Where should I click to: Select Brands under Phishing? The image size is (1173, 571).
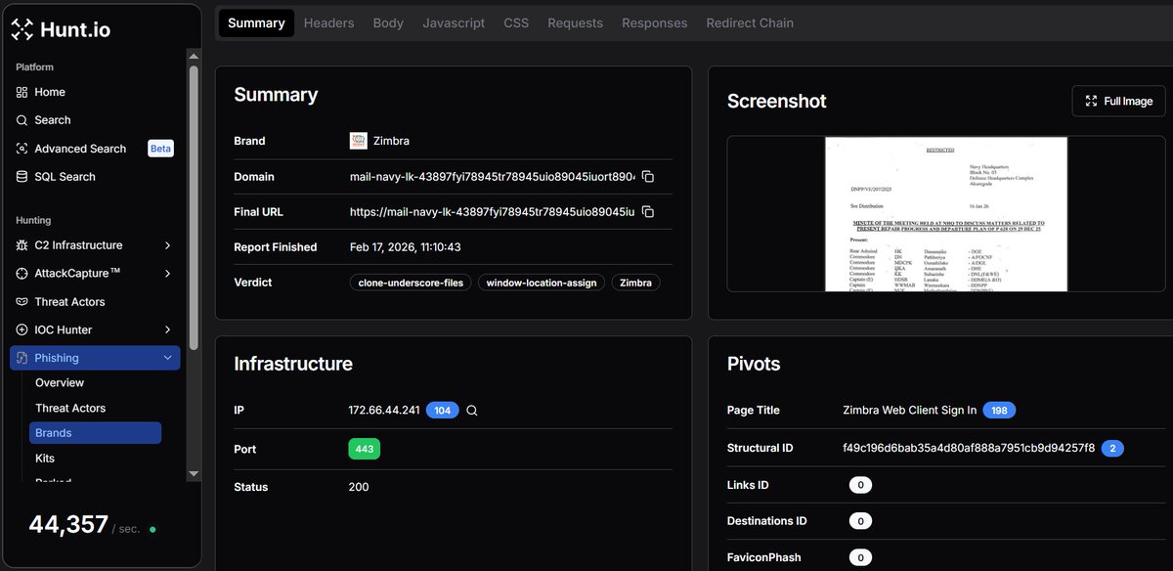pyautogui.click(x=95, y=433)
